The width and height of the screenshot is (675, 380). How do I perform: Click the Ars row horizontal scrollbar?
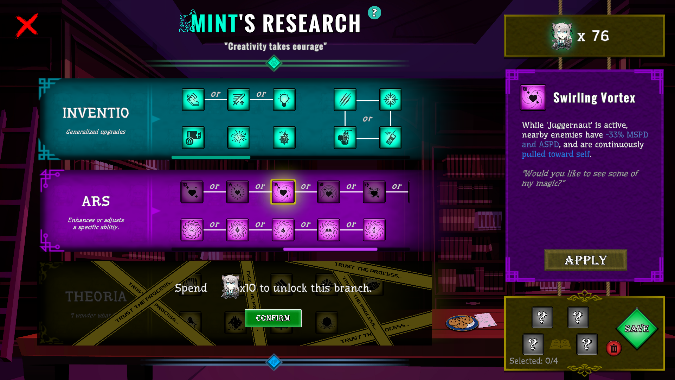tap(330, 249)
